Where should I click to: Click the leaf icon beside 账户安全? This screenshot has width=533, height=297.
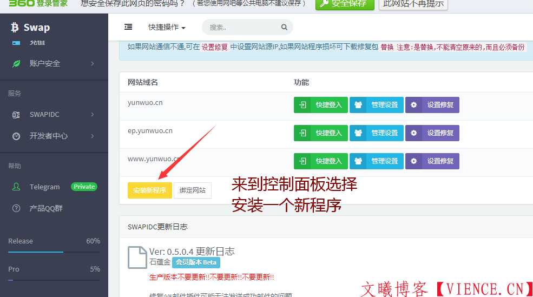pyautogui.click(x=17, y=63)
